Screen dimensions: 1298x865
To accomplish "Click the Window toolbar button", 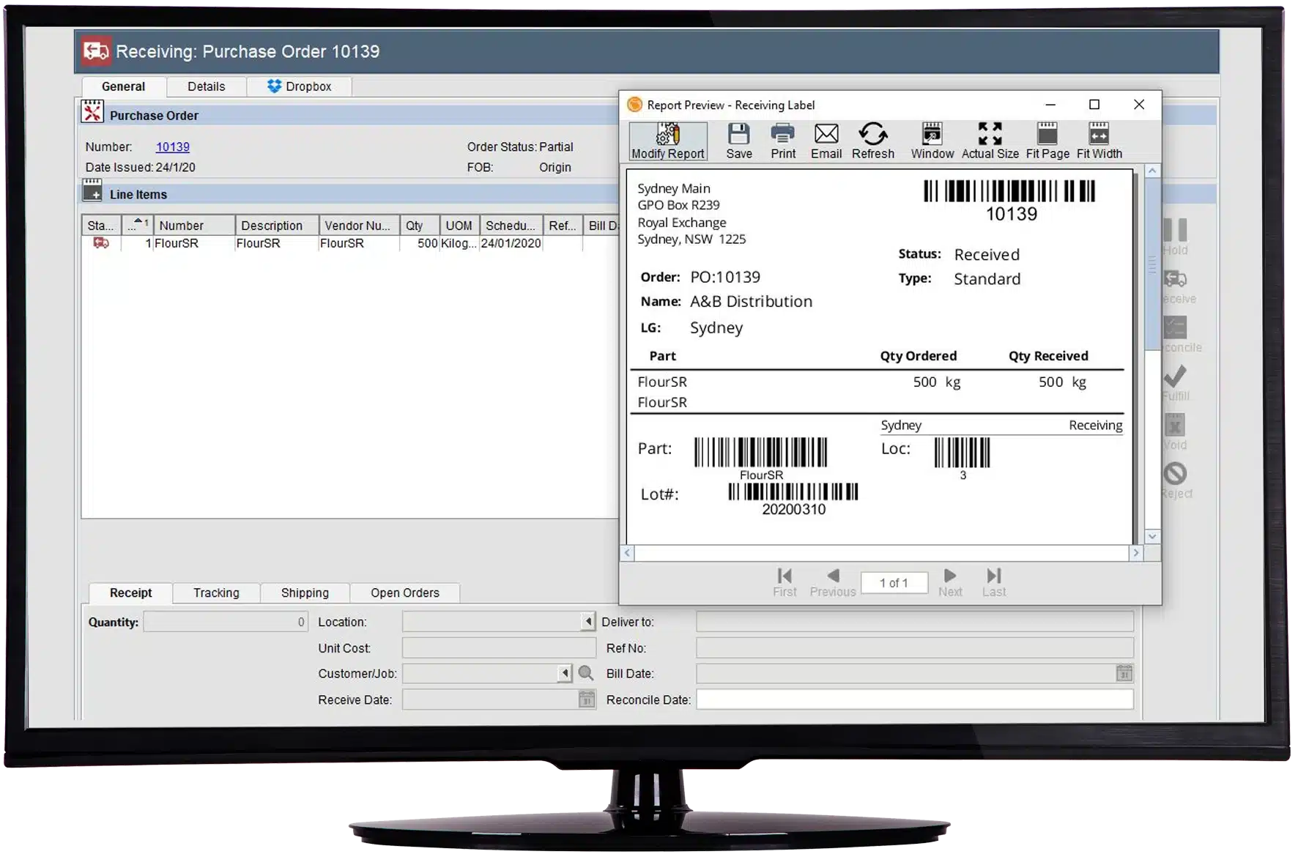I will pyautogui.click(x=932, y=141).
